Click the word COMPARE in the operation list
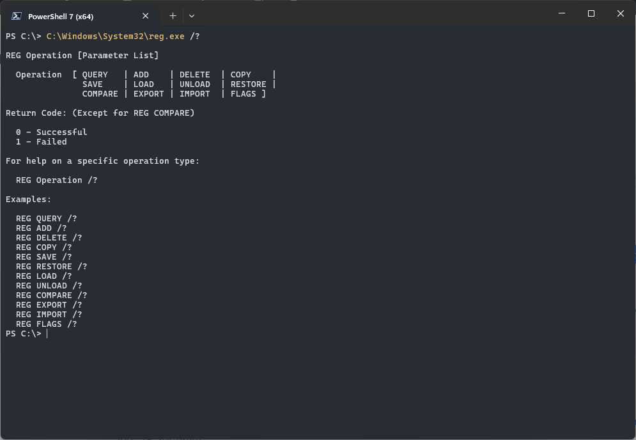The image size is (636, 440). coord(100,94)
